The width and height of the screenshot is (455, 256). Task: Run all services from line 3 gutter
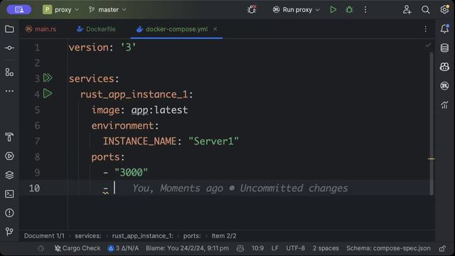click(x=48, y=78)
